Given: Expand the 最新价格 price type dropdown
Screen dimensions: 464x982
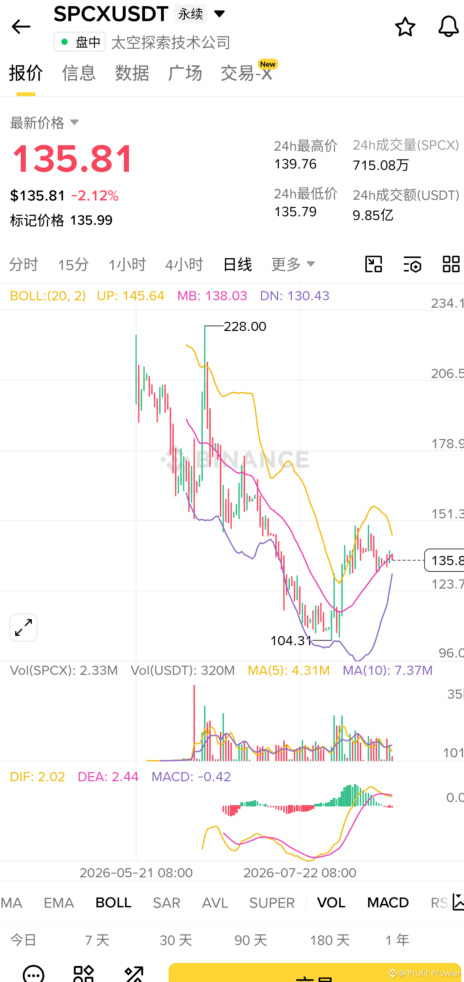Looking at the screenshot, I should coord(45,123).
